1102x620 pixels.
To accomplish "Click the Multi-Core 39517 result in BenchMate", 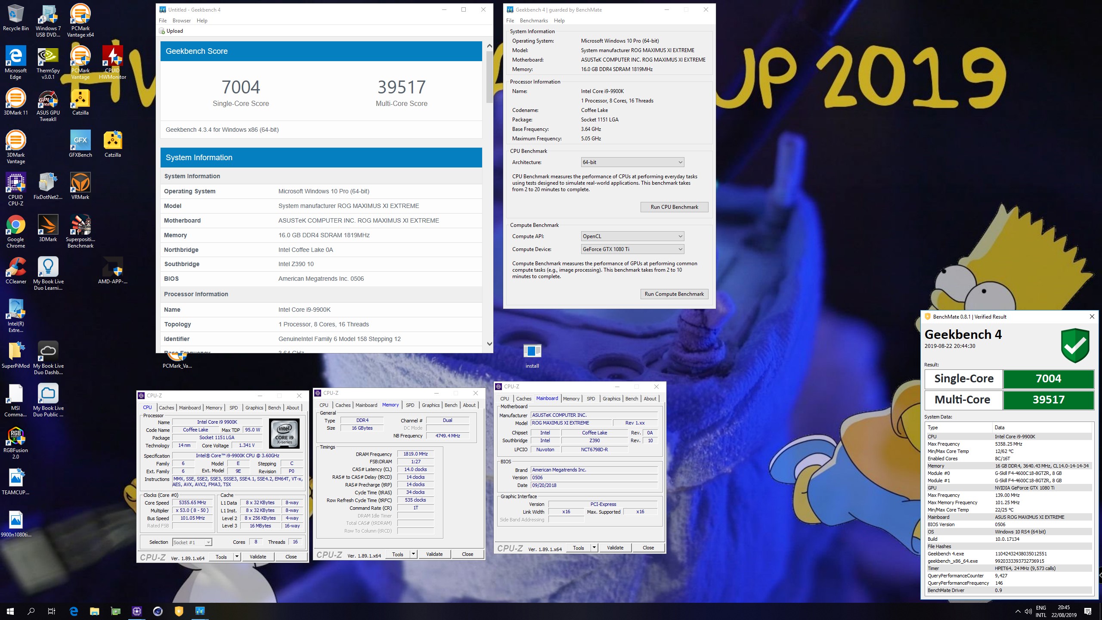I will click(x=1049, y=400).
